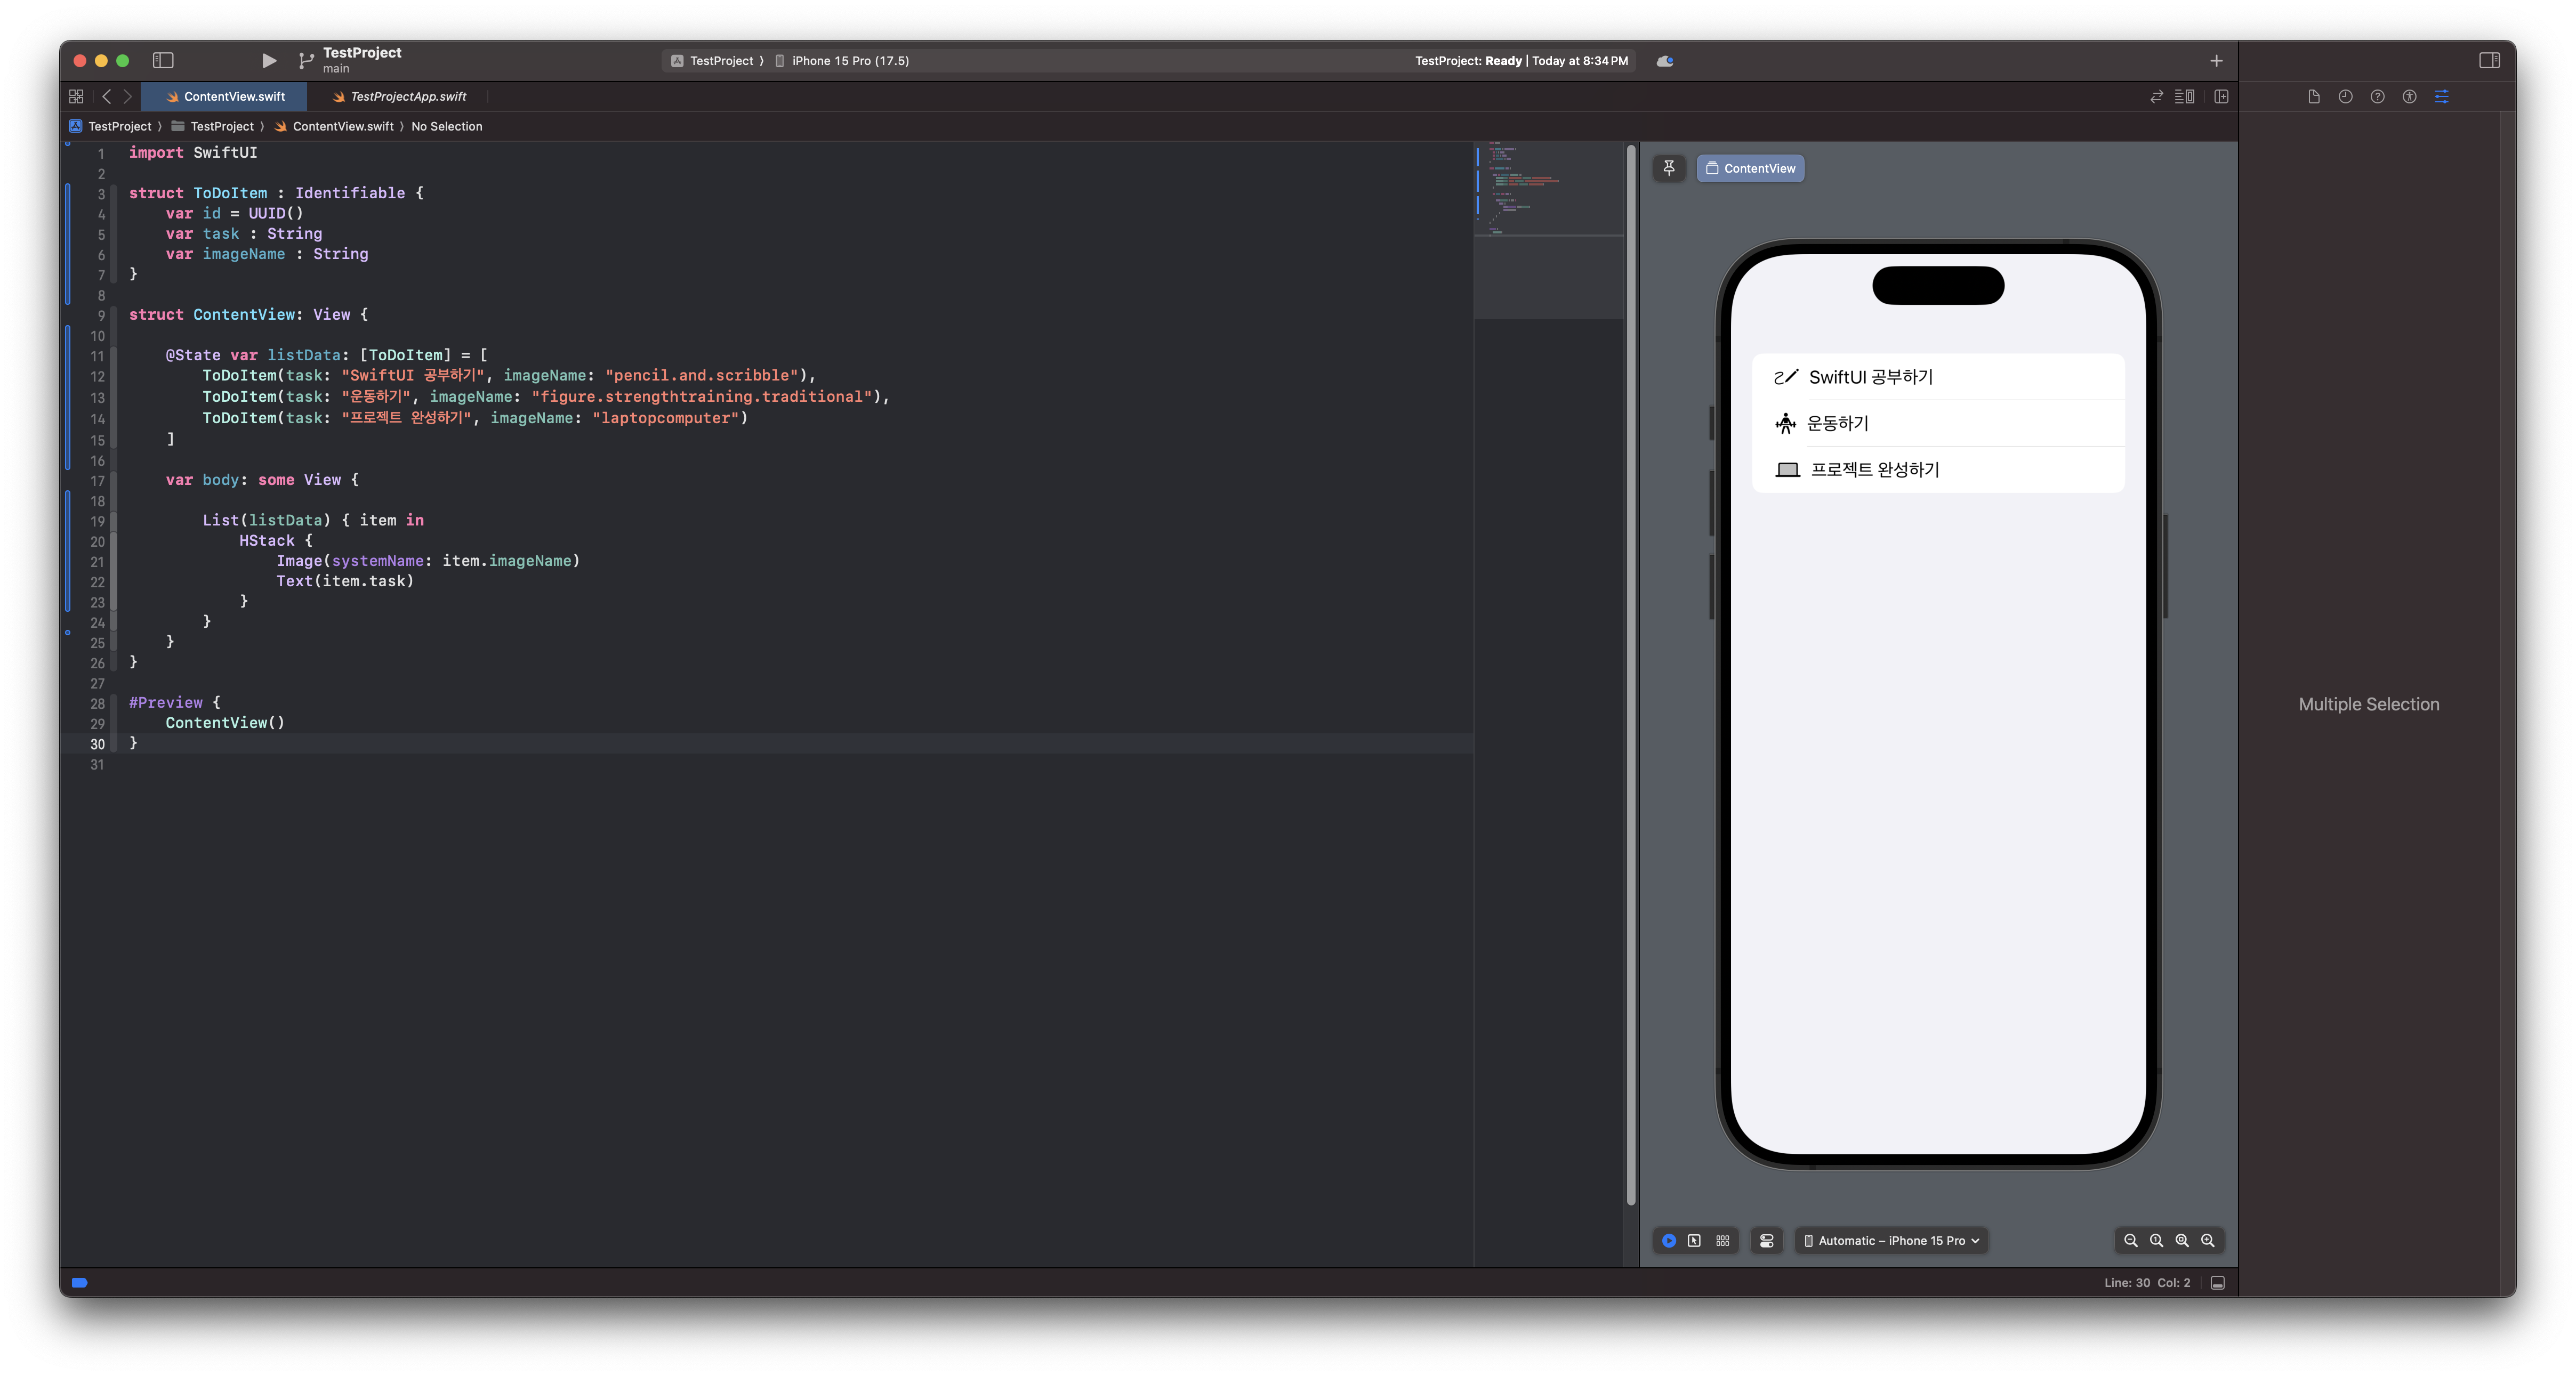Image resolution: width=2576 pixels, height=1376 pixels.
Task: Switch to TestProjectApp.swift tab
Action: 407,97
